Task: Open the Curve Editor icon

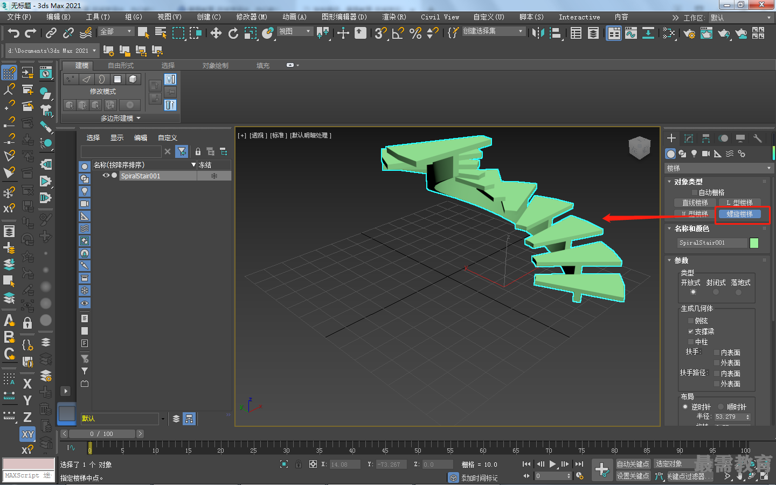Action: click(x=631, y=33)
